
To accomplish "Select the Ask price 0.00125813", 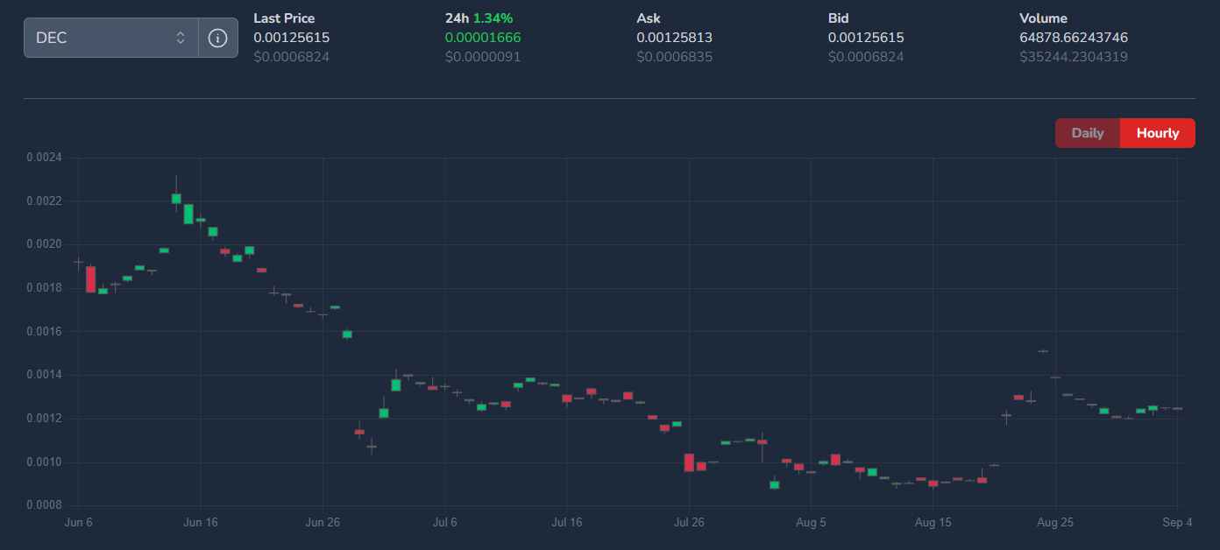I will (675, 38).
